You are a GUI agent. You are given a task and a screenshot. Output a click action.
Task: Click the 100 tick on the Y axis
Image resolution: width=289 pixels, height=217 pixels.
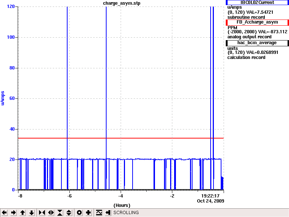(11, 37)
